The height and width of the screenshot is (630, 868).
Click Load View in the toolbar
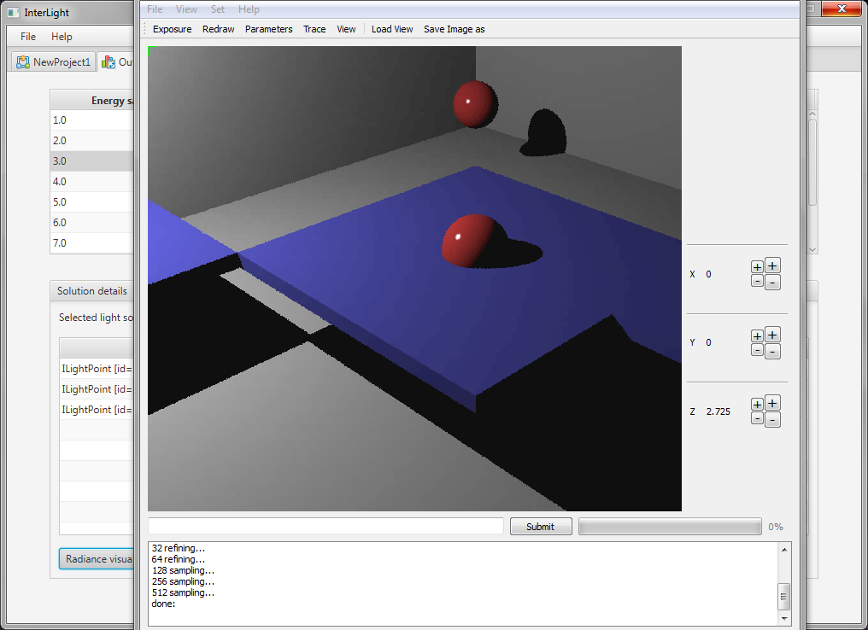click(x=392, y=29)
